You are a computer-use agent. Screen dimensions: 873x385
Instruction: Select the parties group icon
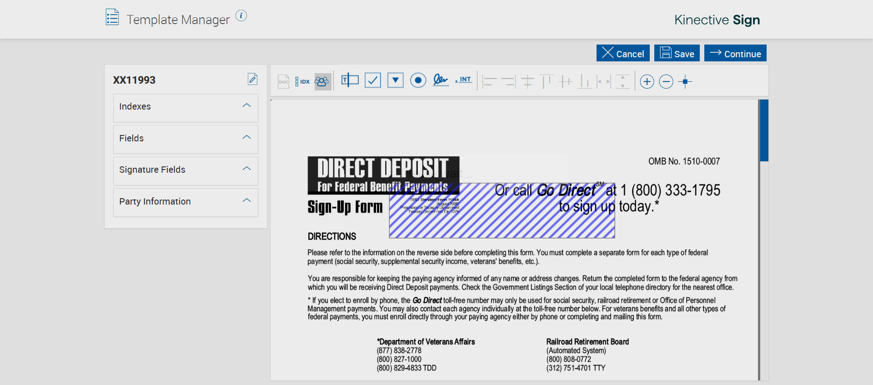click(x=322, y=81)
